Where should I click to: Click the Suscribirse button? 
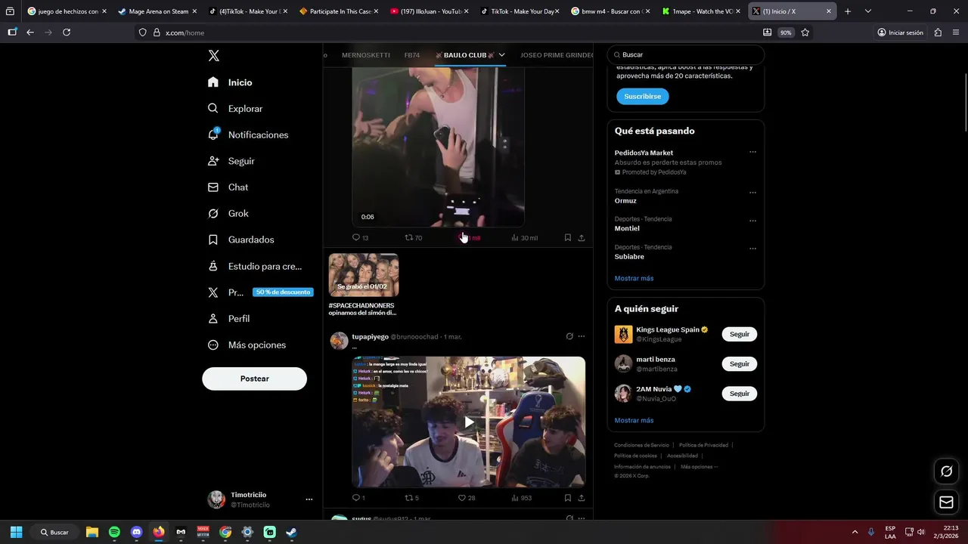tap(642, 97)
